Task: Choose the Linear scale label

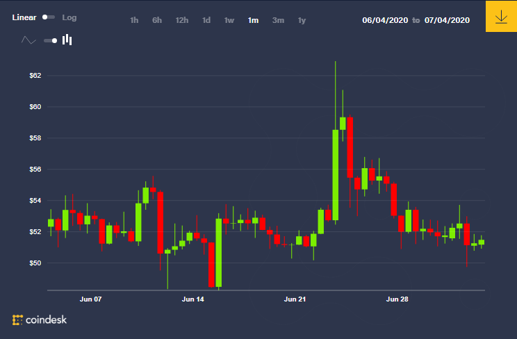Action: (24, 17)
